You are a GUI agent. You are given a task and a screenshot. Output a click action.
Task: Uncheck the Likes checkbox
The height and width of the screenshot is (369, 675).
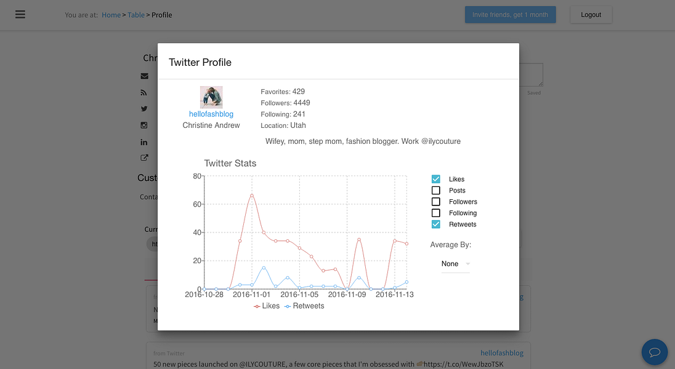(x=435, y=179)
